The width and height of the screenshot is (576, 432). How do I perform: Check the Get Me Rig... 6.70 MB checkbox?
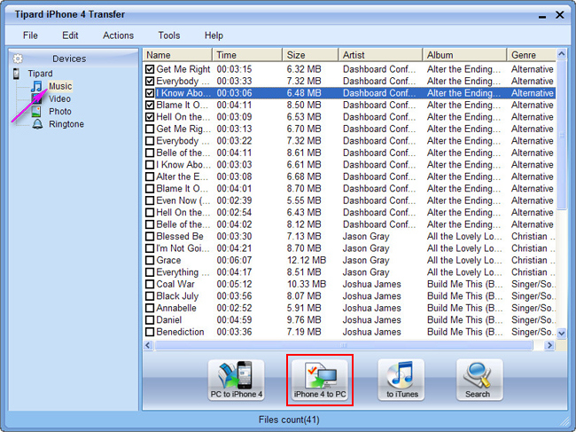[x=150, y=129]
